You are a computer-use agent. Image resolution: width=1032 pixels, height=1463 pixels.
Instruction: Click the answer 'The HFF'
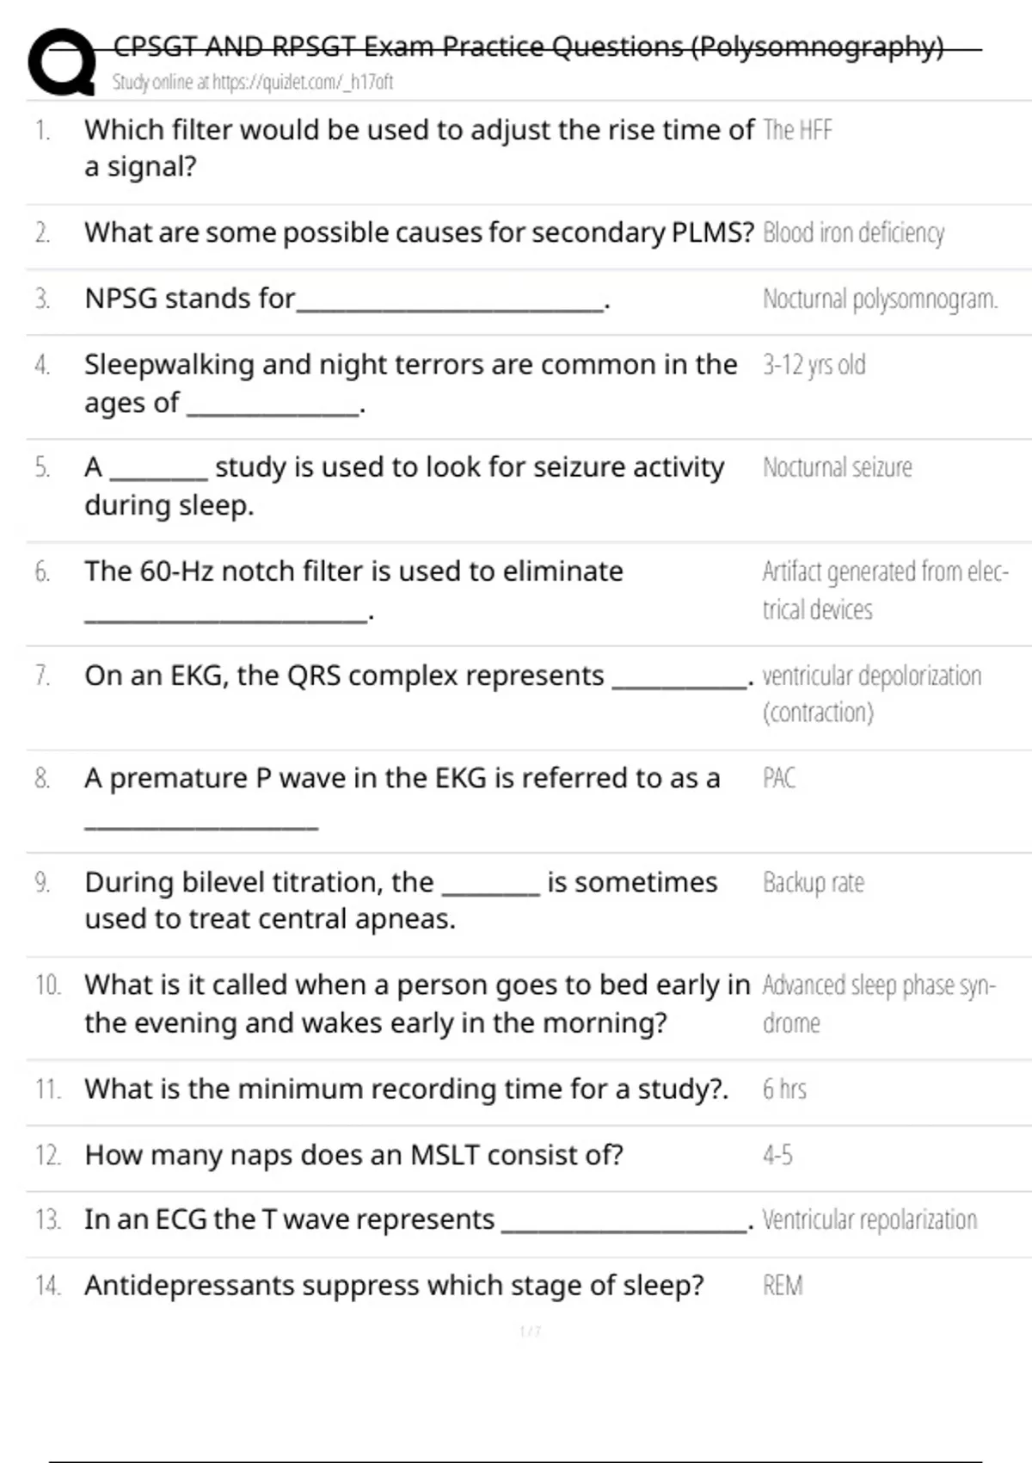pos(797,130)
